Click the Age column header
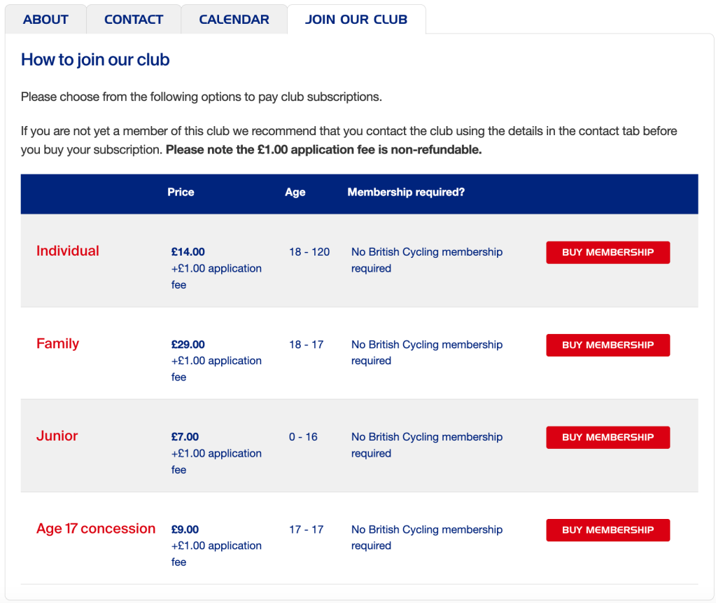716x603 pixels. tap(295, 192)
